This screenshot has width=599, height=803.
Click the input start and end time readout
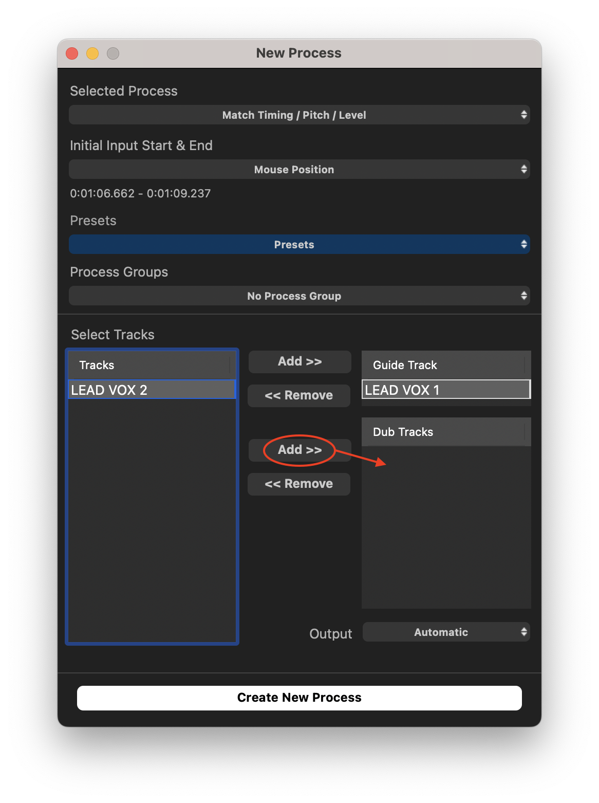click(x=140, y=193)
